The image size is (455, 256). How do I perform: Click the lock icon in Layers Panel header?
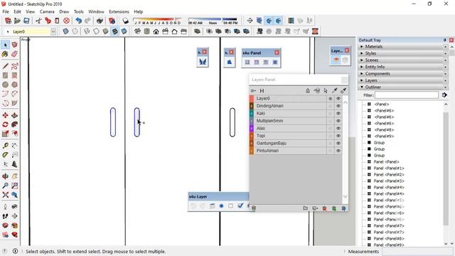[308, 91]
